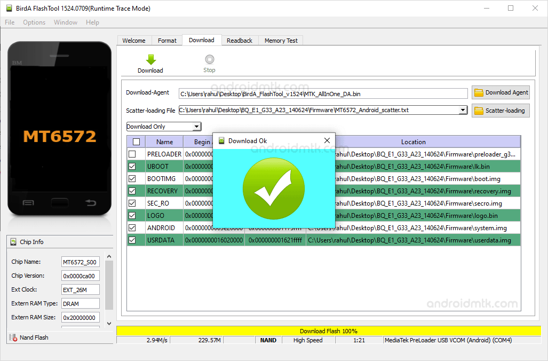
Task: Open the Options menu
Action: click(x=34, y=22)
